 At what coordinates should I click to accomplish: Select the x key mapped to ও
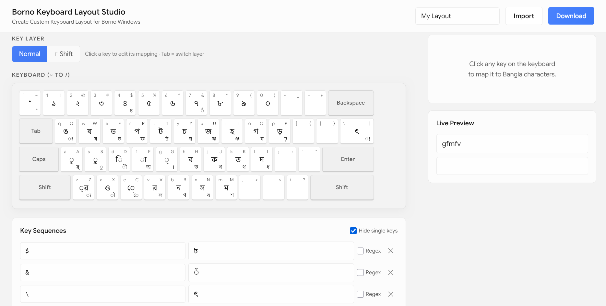point(107,187)
